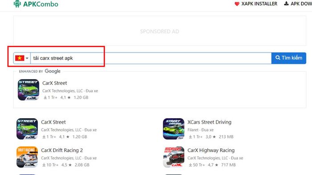Click the '213 MB' size of XCars Street Driving

click(226, 137)
